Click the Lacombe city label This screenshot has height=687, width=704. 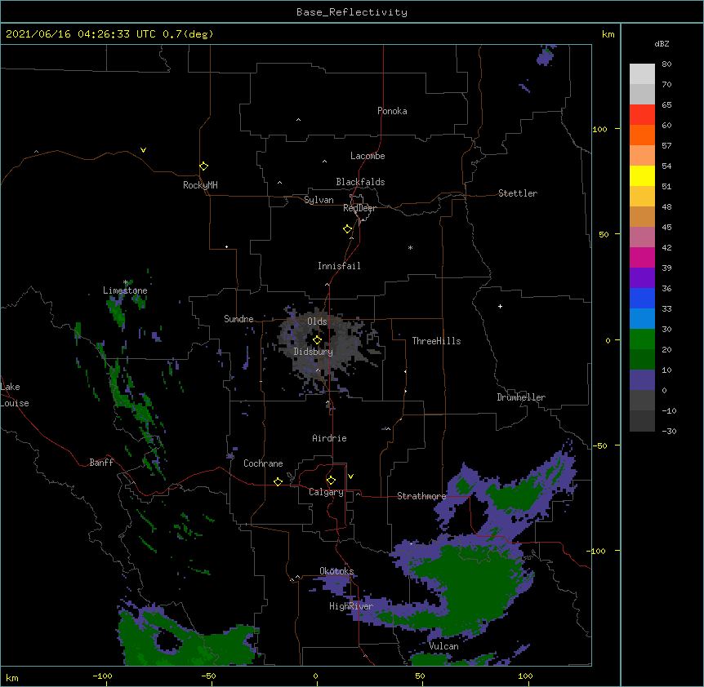pyautogui.click(x=368, y=156)
